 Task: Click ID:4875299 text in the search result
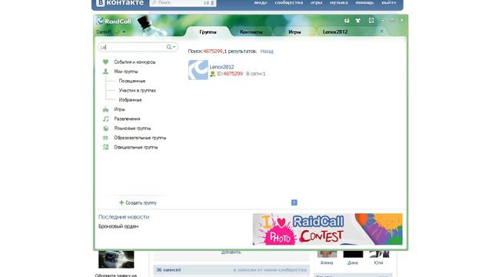230,74
